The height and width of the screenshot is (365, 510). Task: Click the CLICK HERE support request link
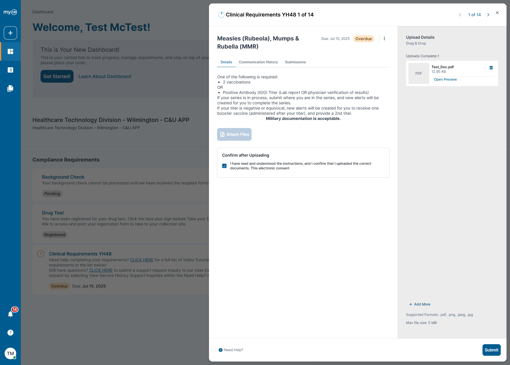coord(101,270)
